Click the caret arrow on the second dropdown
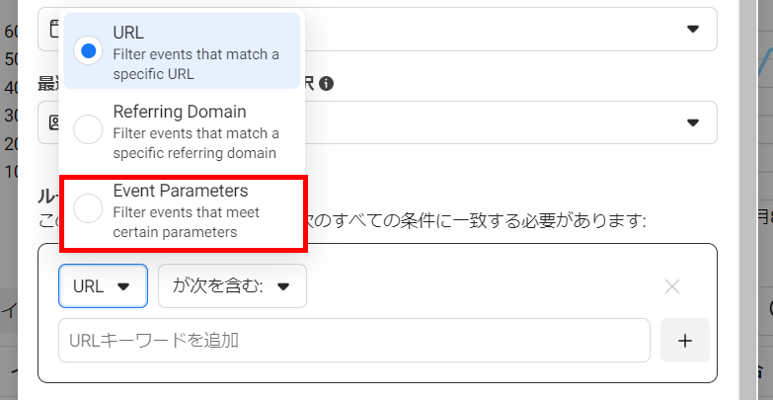The height and width of the screenshot is (400, 773). pyautogui.click(x=693, y=122)
